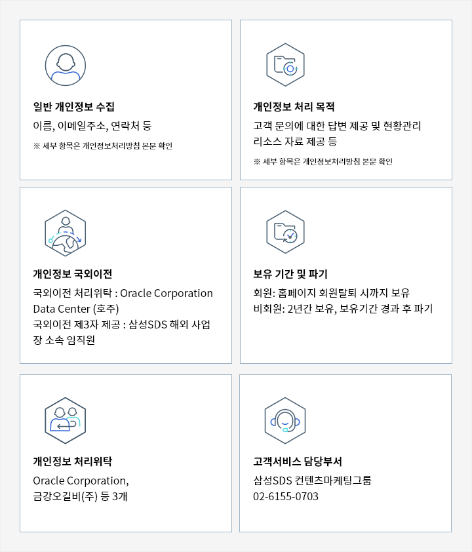Click the user profile circle icon
Image resolution: width=472 pixels, height=552 pixels.
66,66
